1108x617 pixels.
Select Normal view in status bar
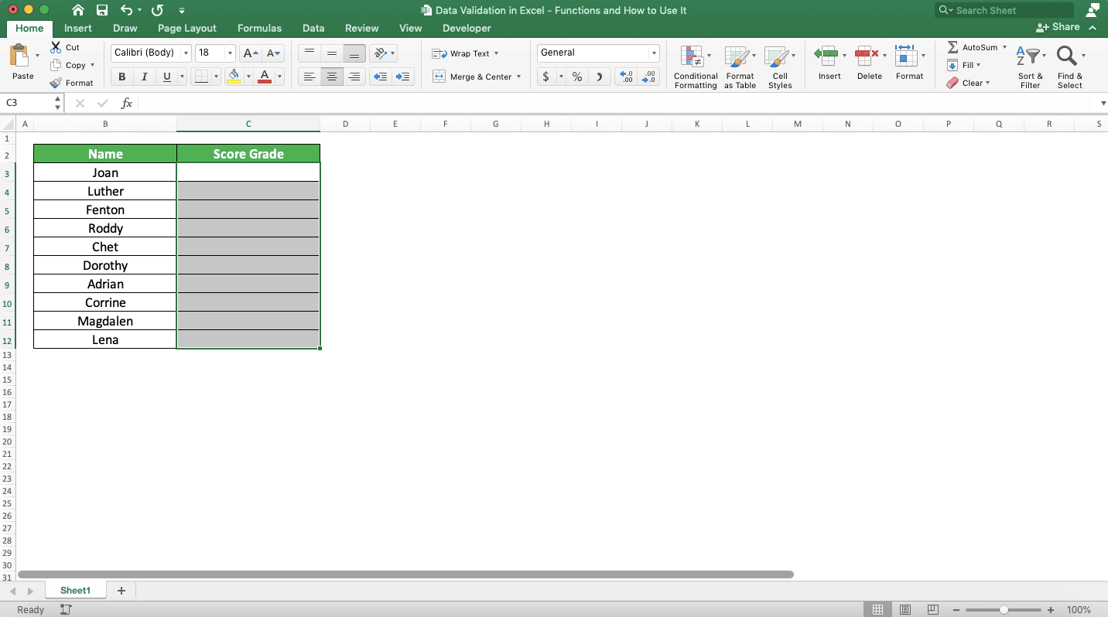(x=877, y=610)
